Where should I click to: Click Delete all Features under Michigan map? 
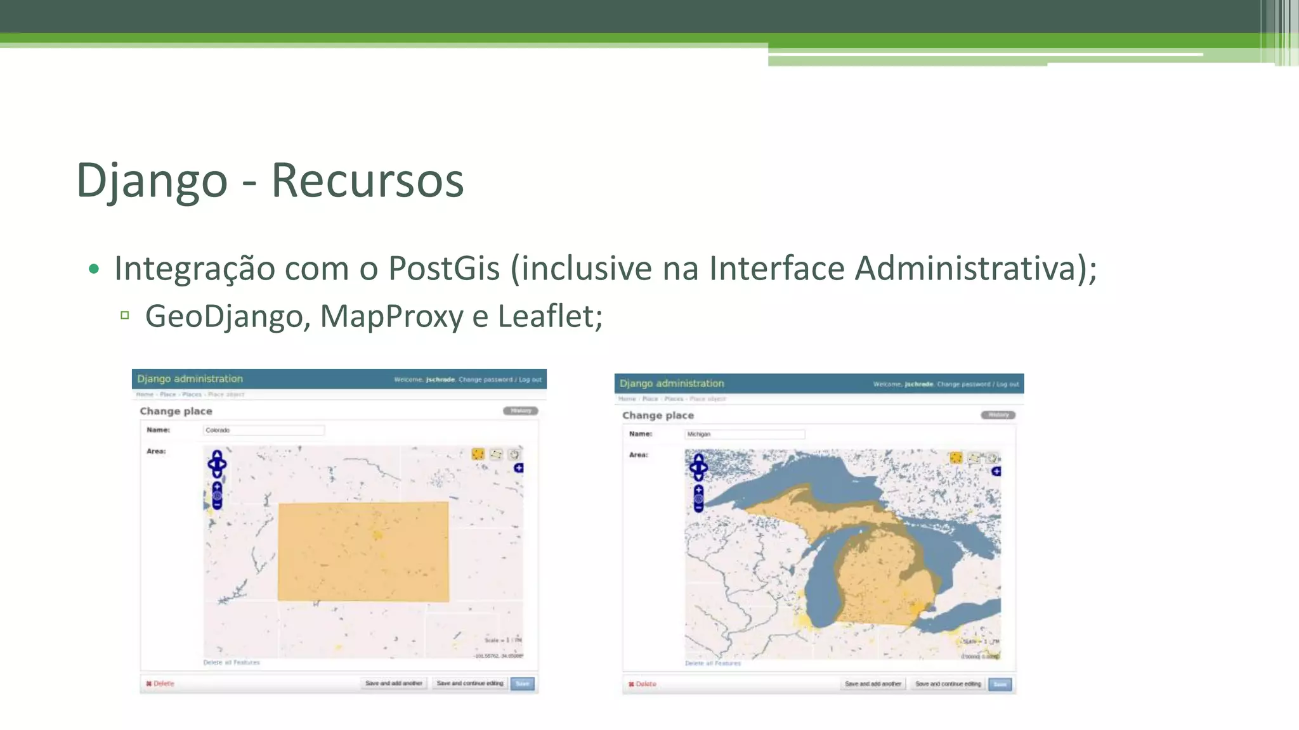pos(713,663)
